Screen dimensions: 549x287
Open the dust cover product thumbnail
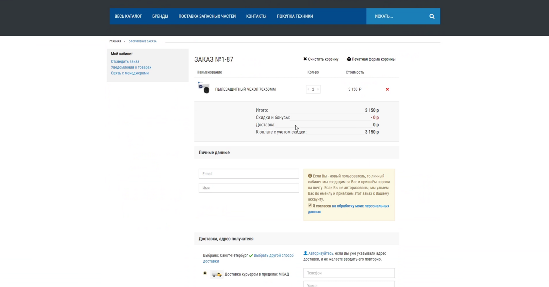pos(204,88)
